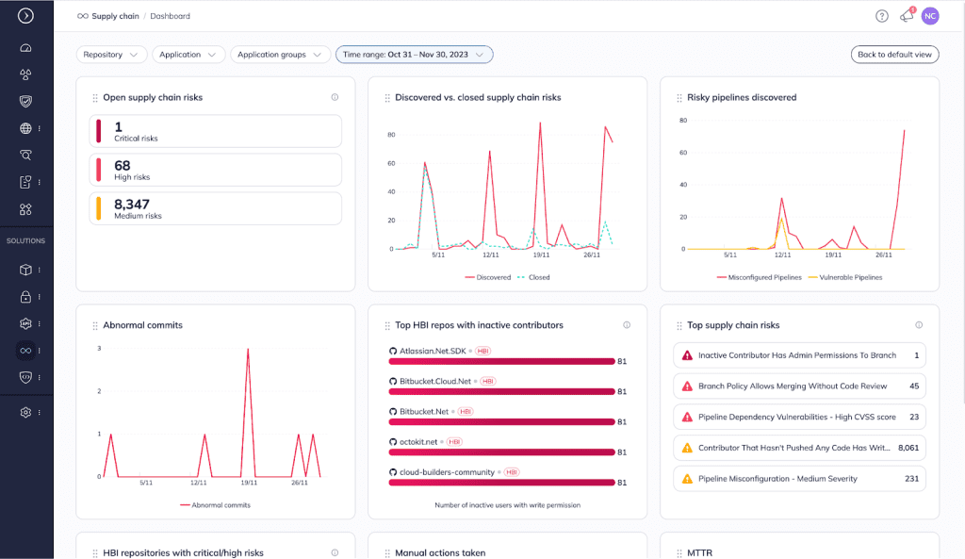Open the Repository filter dropdown
This screenshot has width=965, height=559.
pos(111,55)
